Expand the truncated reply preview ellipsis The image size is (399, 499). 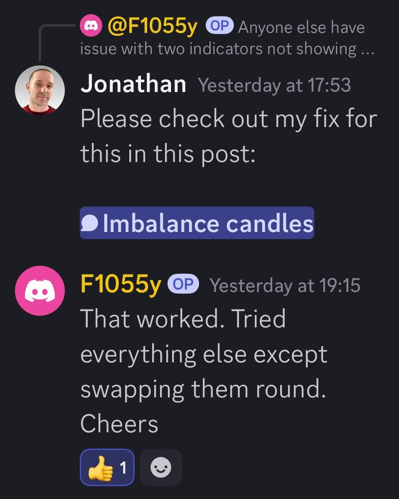[367, 49]
